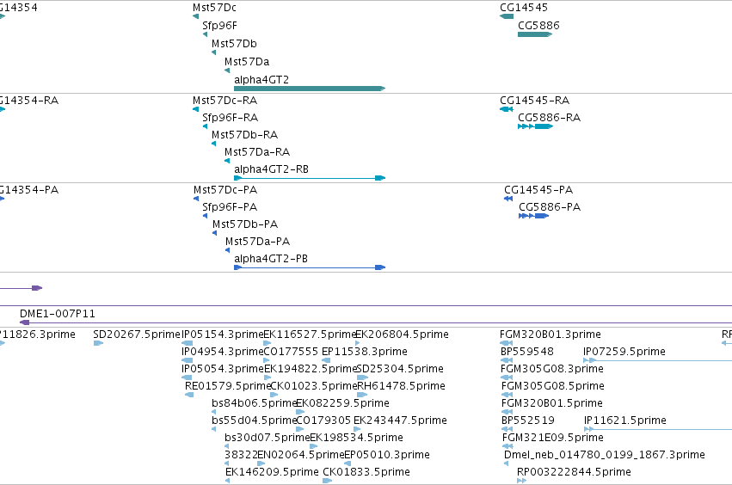Click the Sfp96F-RA transcript label
This screenshot has height=485, width=732.
point(230,118)
